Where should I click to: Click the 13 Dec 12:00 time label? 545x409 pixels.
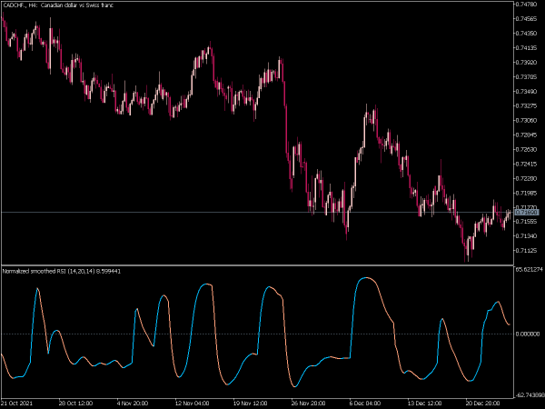click(x=424, y=403)
